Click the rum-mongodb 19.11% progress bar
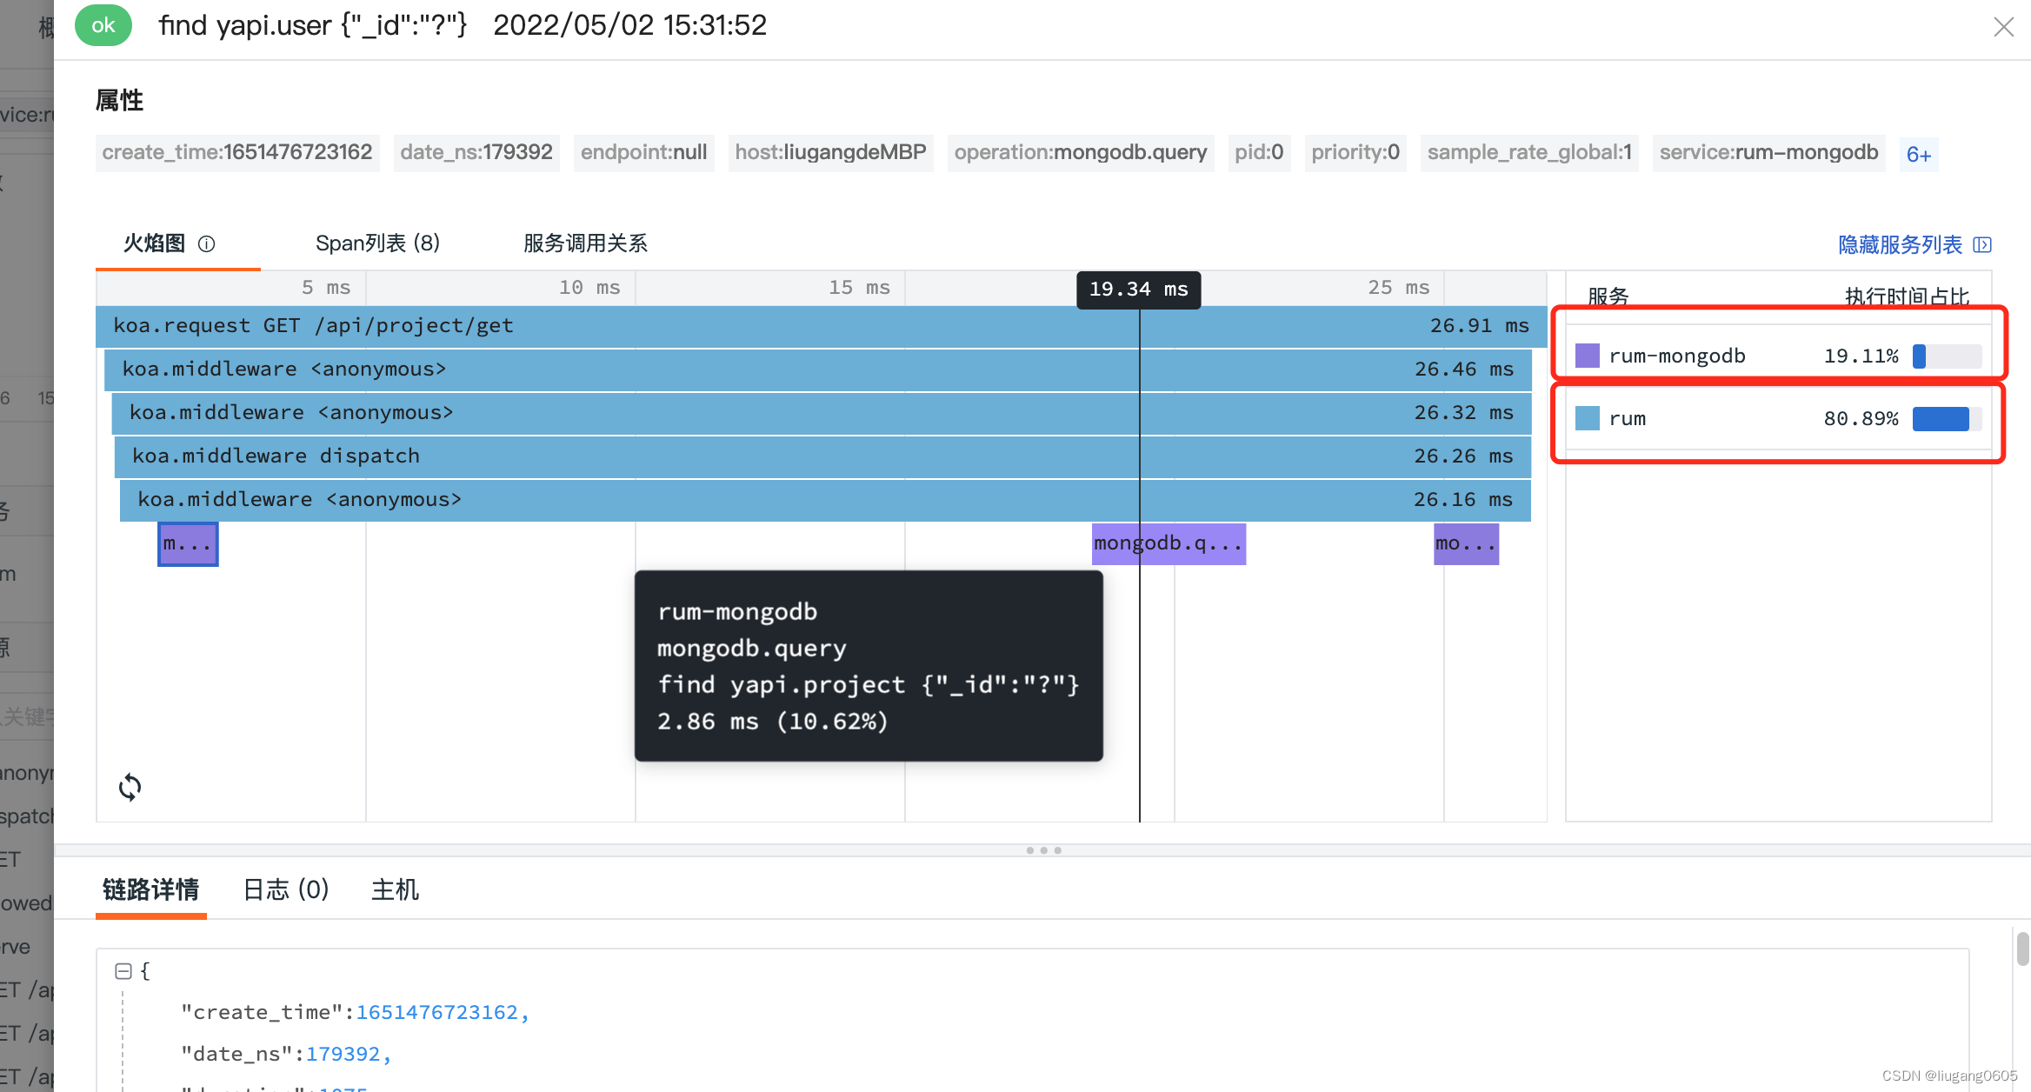2031x1092 pixels. tap(1947, 356)
